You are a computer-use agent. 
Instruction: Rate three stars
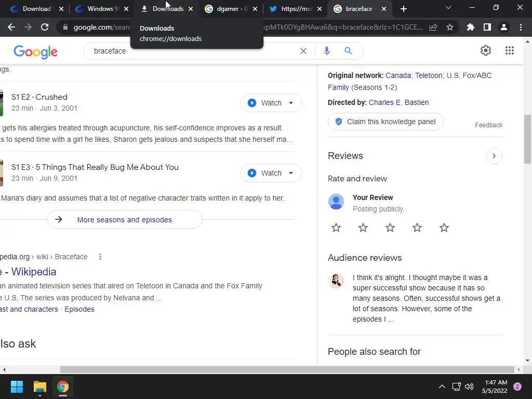tap(390, 228)
